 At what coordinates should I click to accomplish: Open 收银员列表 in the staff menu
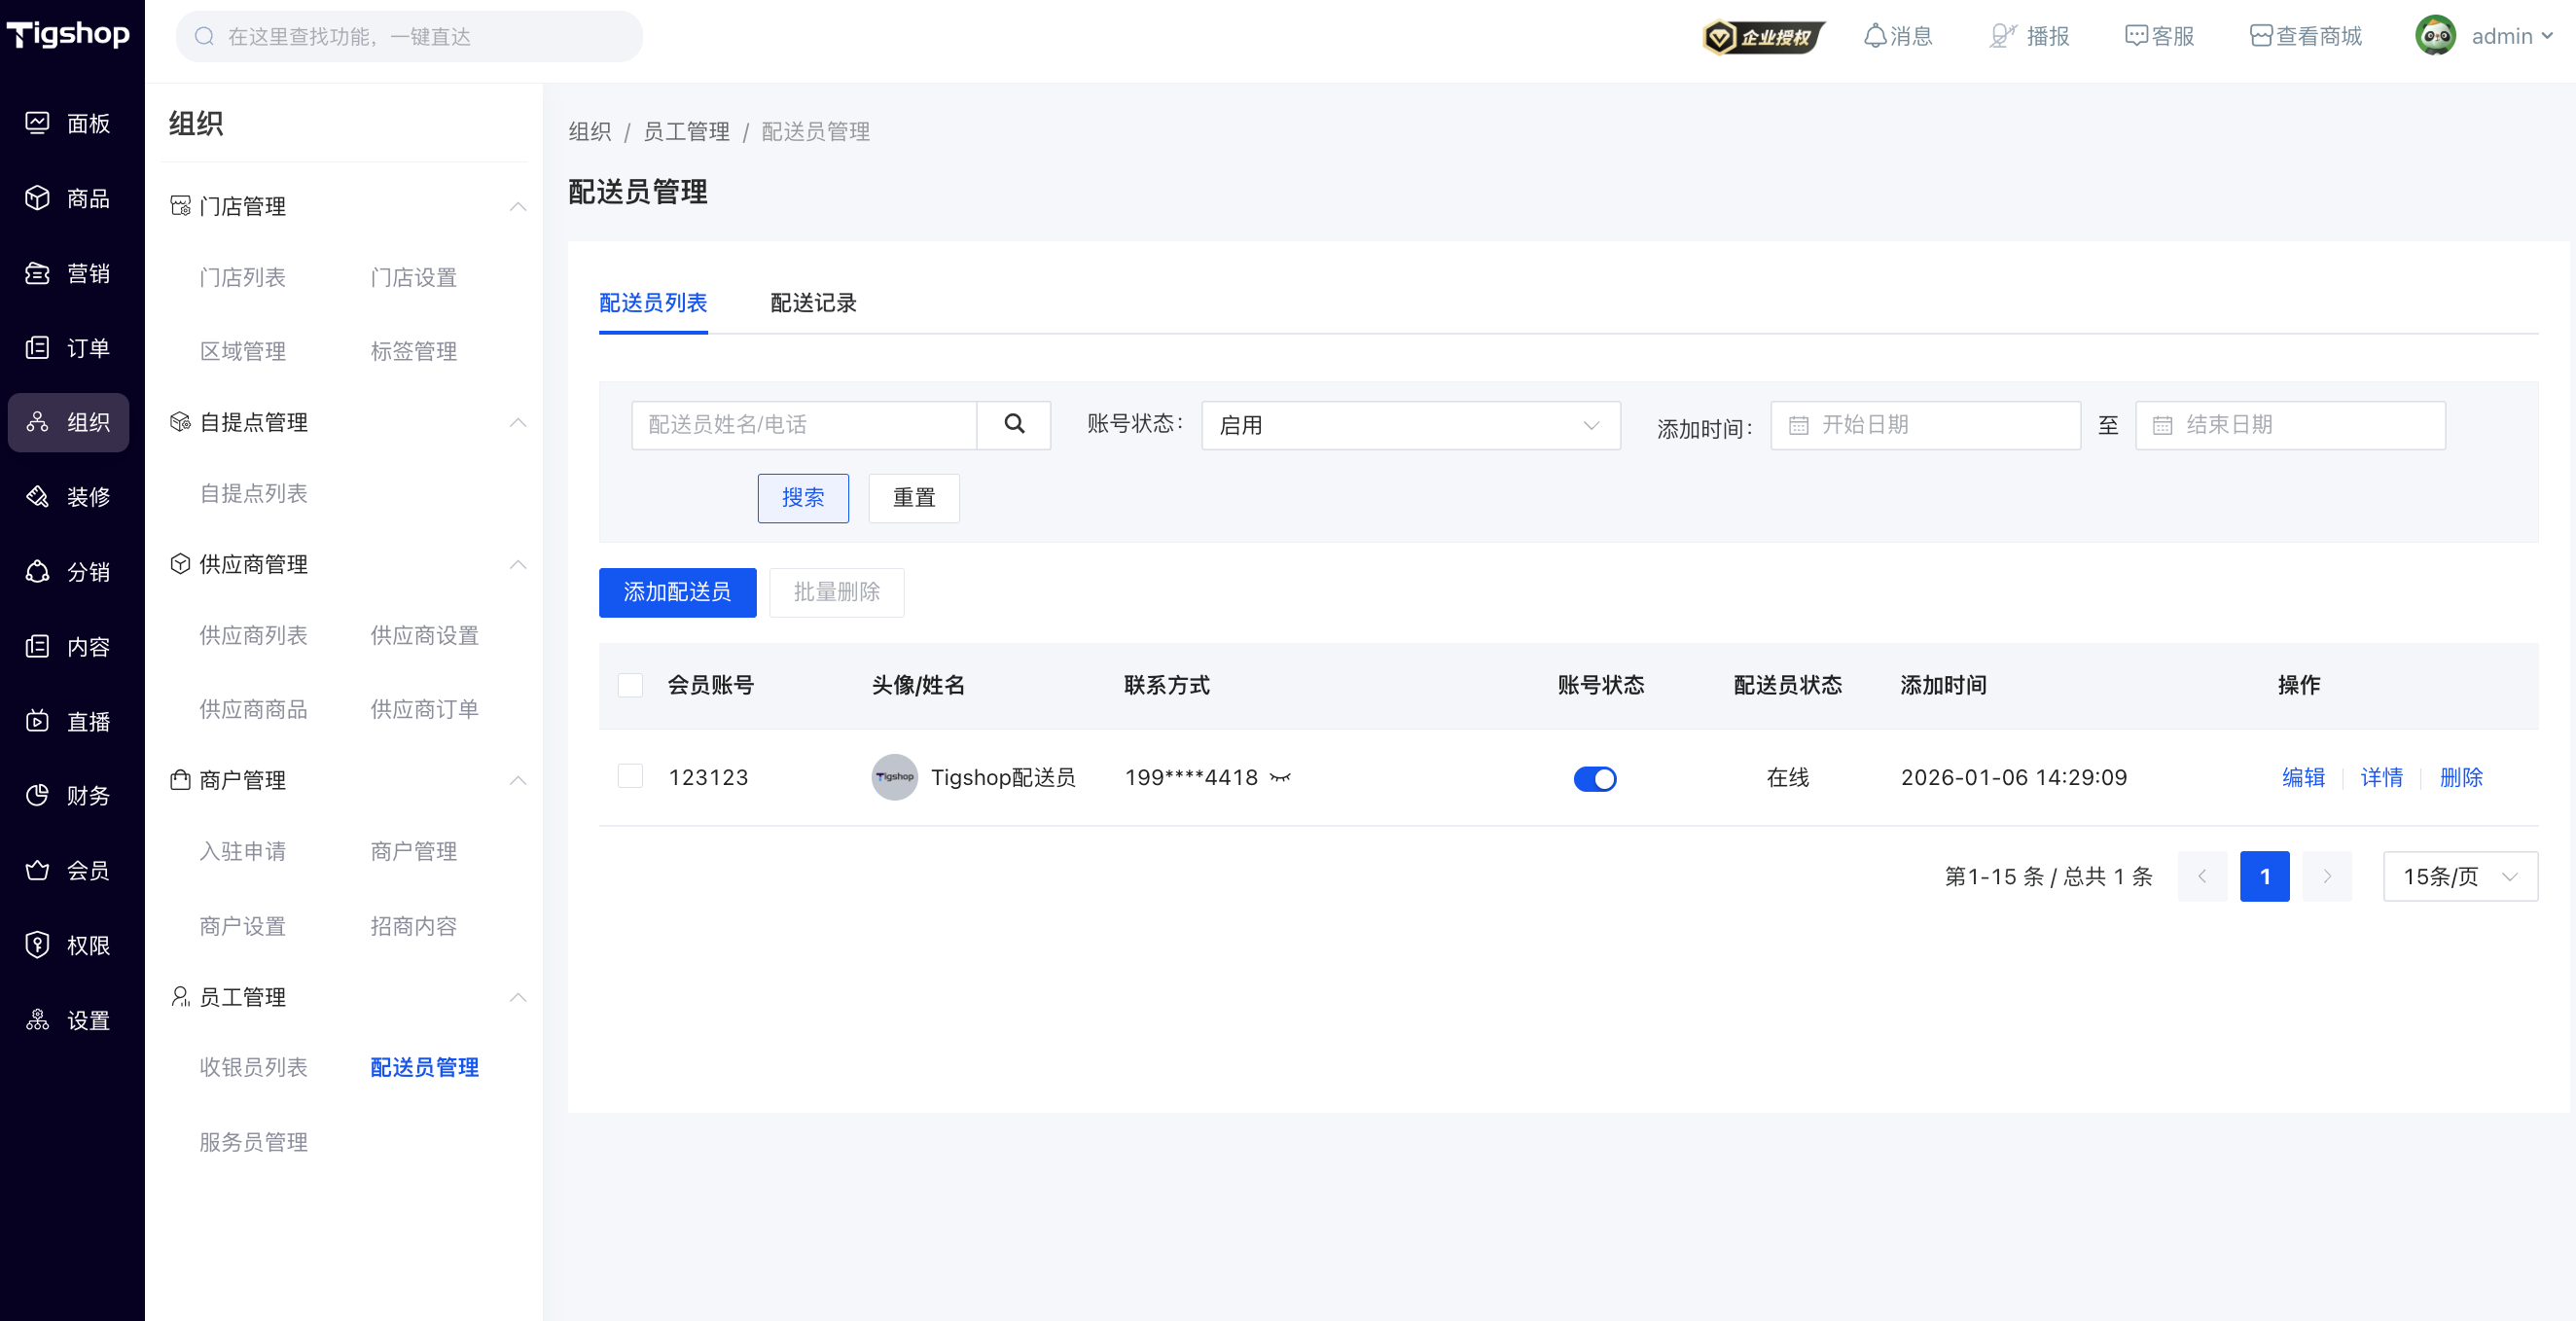point(253,1067)
